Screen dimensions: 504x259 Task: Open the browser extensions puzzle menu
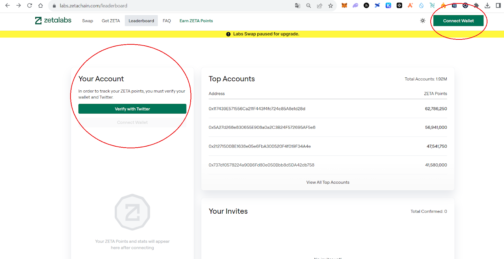coord(476,5)
